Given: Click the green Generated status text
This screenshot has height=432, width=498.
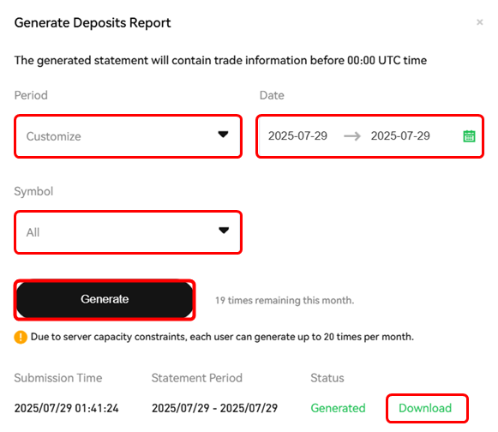Looking at the screenshot, I should pyautogui.click(x=338, y=408).
